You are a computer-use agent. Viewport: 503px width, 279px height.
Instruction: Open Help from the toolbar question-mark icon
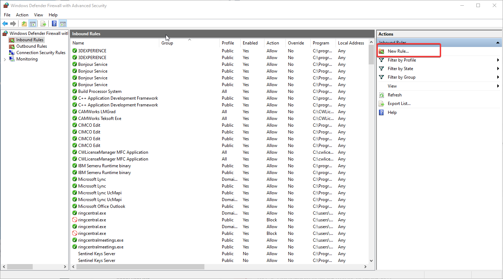tap(54, 24)
